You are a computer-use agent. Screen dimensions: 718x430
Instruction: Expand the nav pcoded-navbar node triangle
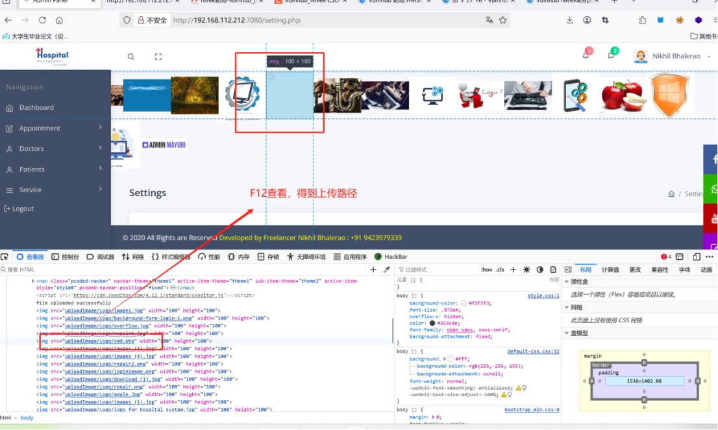[x=32, y=281]
